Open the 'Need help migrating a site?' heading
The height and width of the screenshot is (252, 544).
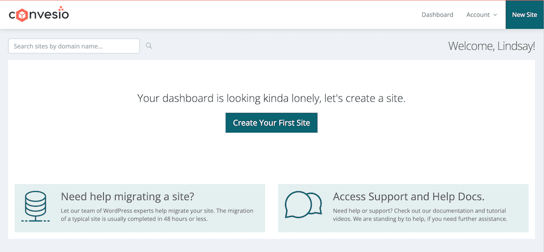click(127, 197)
